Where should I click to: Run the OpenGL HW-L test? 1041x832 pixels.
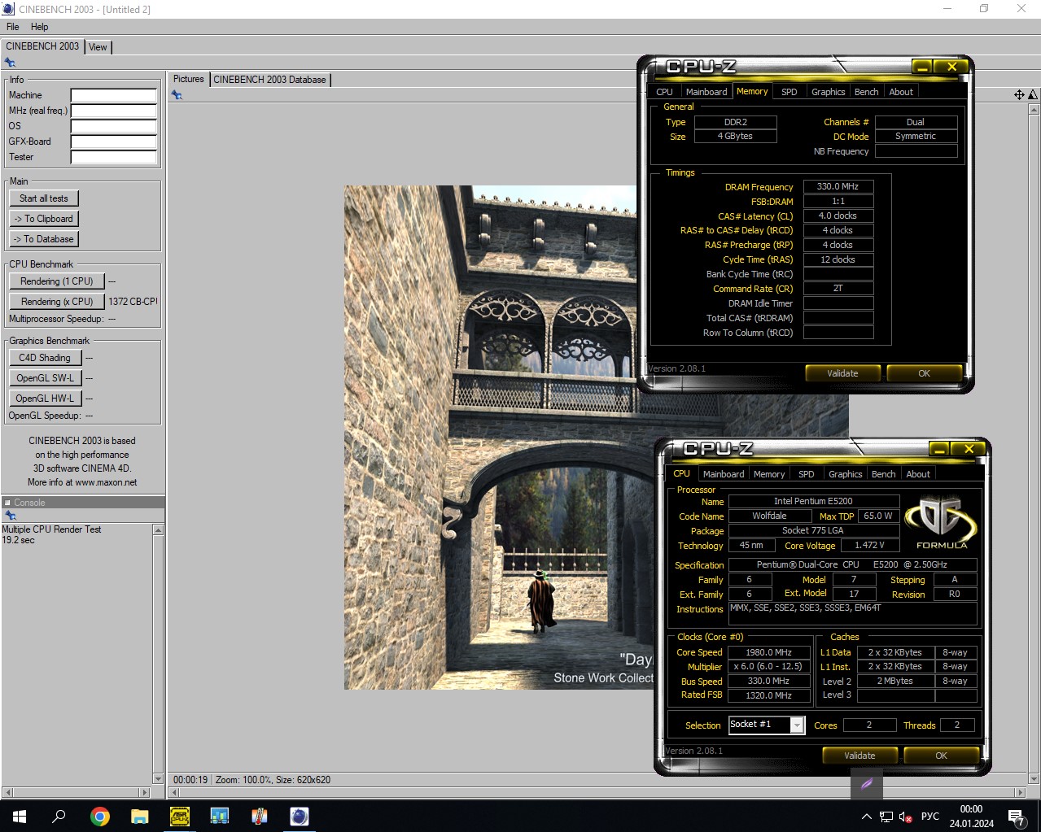[x=45, y=399]
